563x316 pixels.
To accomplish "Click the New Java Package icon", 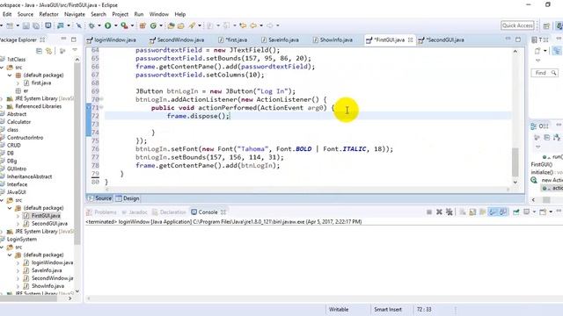I will click(x=143, y=25).
